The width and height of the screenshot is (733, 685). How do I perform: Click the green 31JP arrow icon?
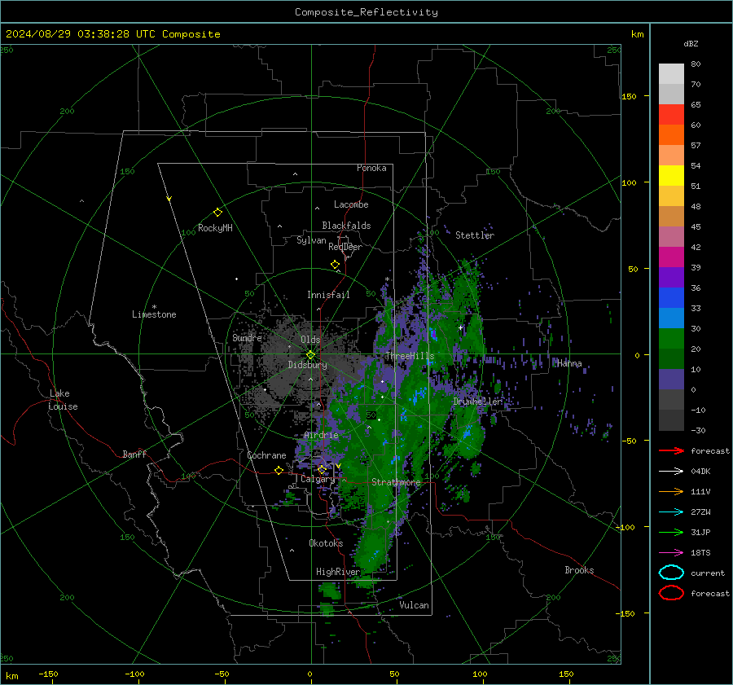(671, 532)
